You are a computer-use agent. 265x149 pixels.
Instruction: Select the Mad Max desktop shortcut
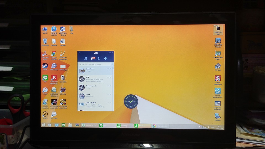click(x=63, y=91)
